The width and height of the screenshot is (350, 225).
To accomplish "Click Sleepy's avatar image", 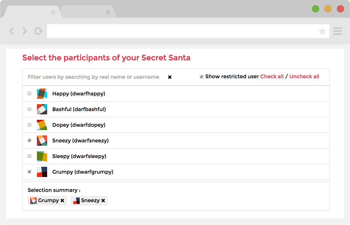I will (42, 156).
